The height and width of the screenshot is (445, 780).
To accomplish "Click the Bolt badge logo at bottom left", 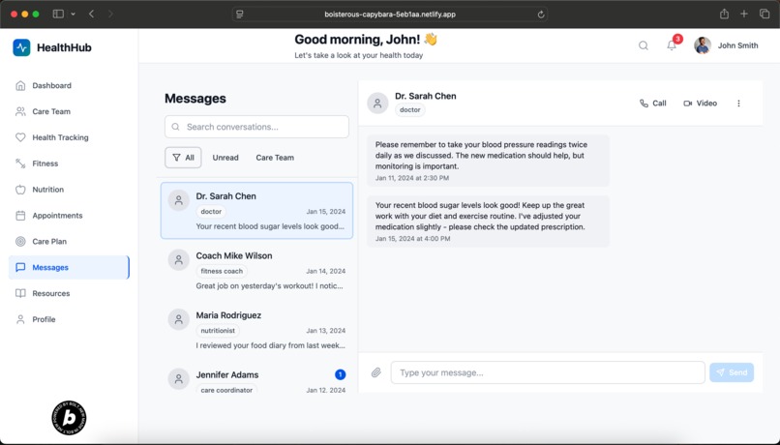I will click(69, 418).
